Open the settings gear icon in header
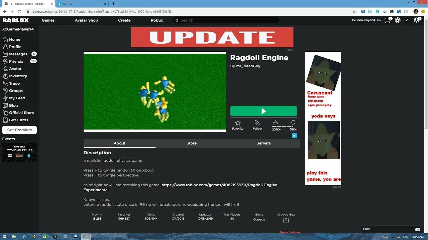 coord(416,20)
